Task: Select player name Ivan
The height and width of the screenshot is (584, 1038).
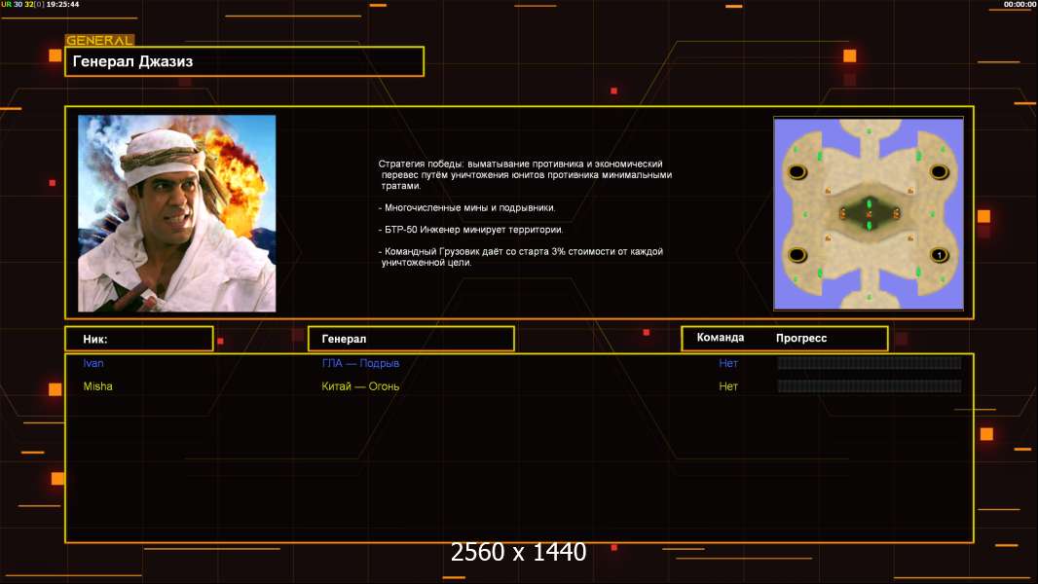Action: (93, 363)
